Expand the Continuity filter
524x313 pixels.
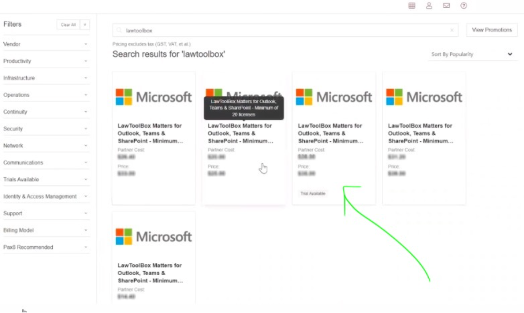pyautogui.click(x=46, y=112)
